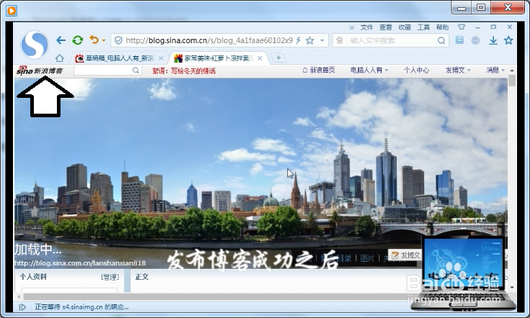The image size is (530, 318).
Task: Click status text 正在等待 s4.sinaimg.cn
Action: pos(81,307)
